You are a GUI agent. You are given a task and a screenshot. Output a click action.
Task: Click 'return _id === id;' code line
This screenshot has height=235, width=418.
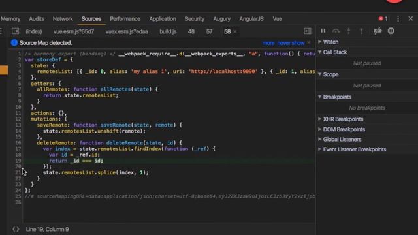(x=76, y=161)
